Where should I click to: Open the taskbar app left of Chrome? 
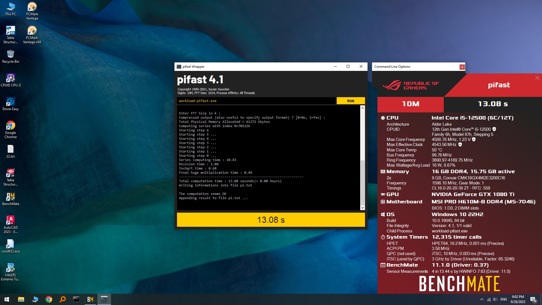[35, 299]
